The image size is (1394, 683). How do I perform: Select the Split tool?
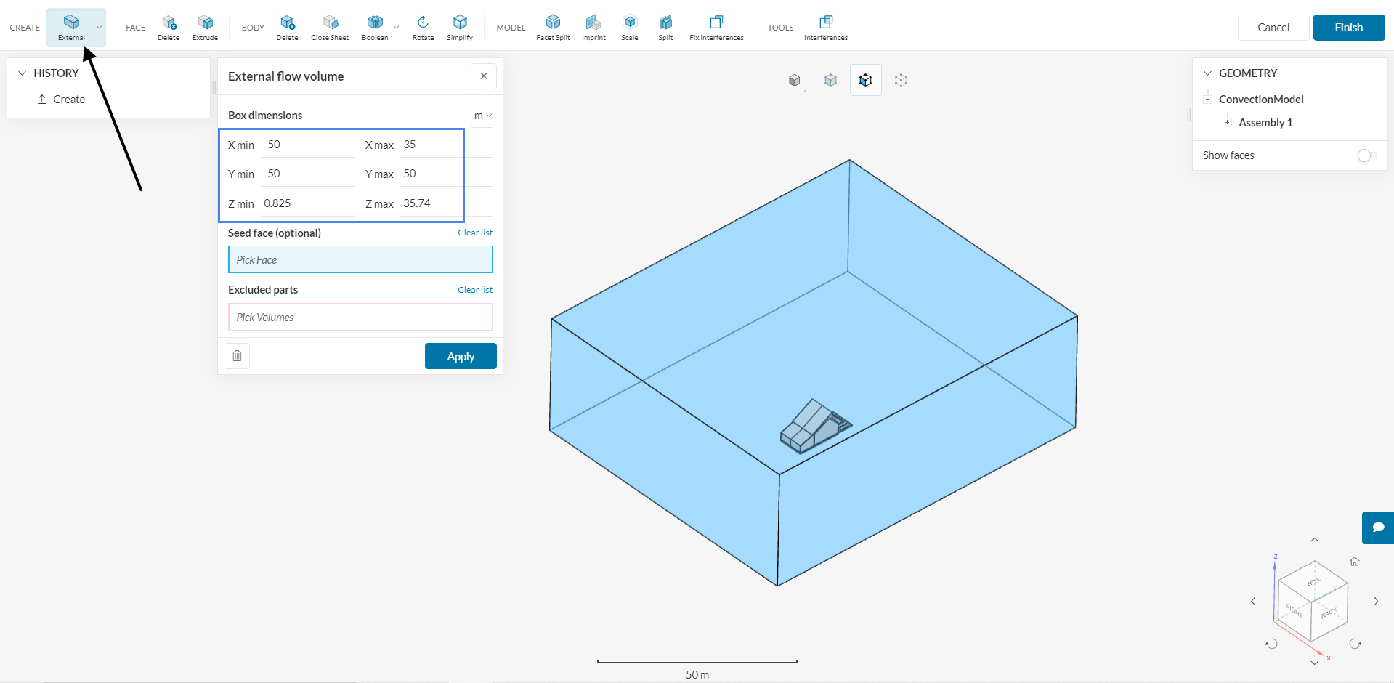click(665, 28)
